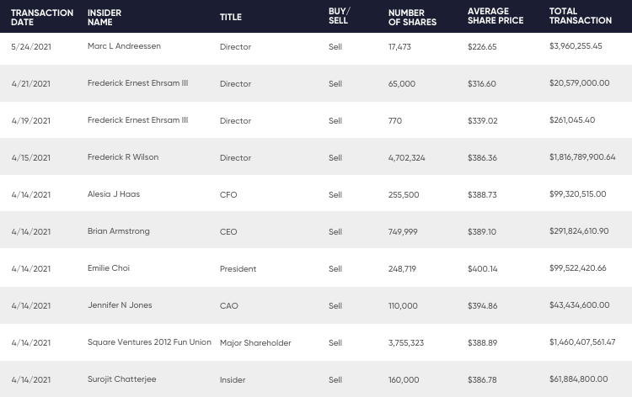The height and width of the screenshot is (397, 632).
Task: Click the Transaction Date column header
Action: tap(42, 18)
